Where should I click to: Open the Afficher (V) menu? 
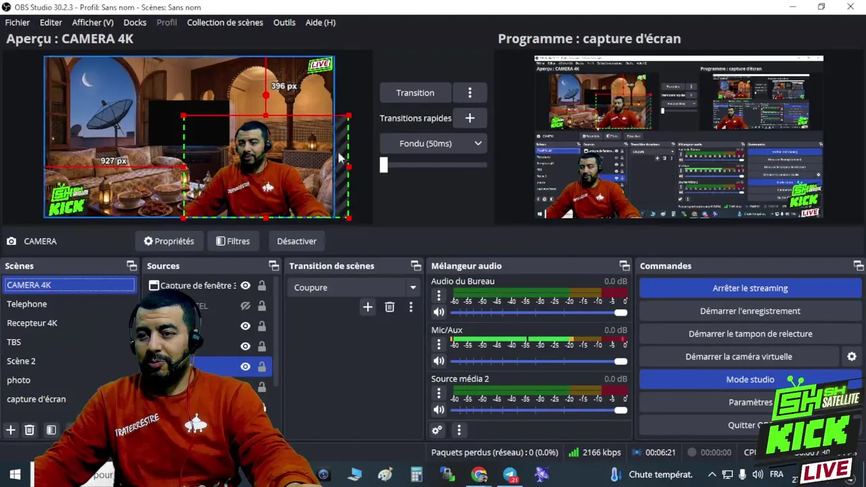93,22
